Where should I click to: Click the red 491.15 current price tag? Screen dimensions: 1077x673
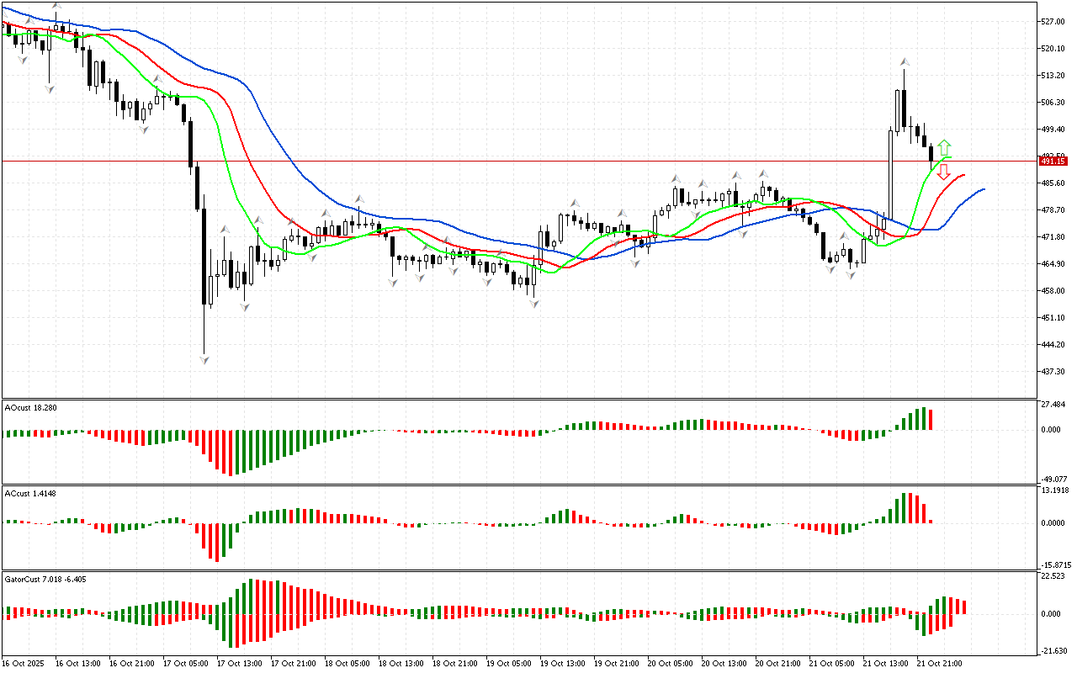pos(1053,161)
